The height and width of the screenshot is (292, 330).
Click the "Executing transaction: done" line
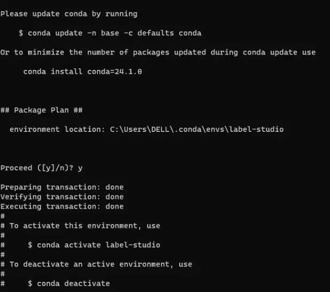(62, 207)
